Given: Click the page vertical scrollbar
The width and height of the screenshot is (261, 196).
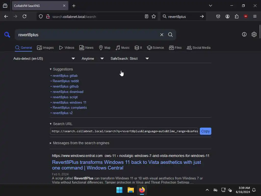Looking at the screenshot, I should coord(260,32).
